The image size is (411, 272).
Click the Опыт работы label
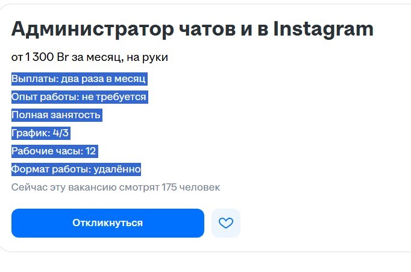click(43, 97)
